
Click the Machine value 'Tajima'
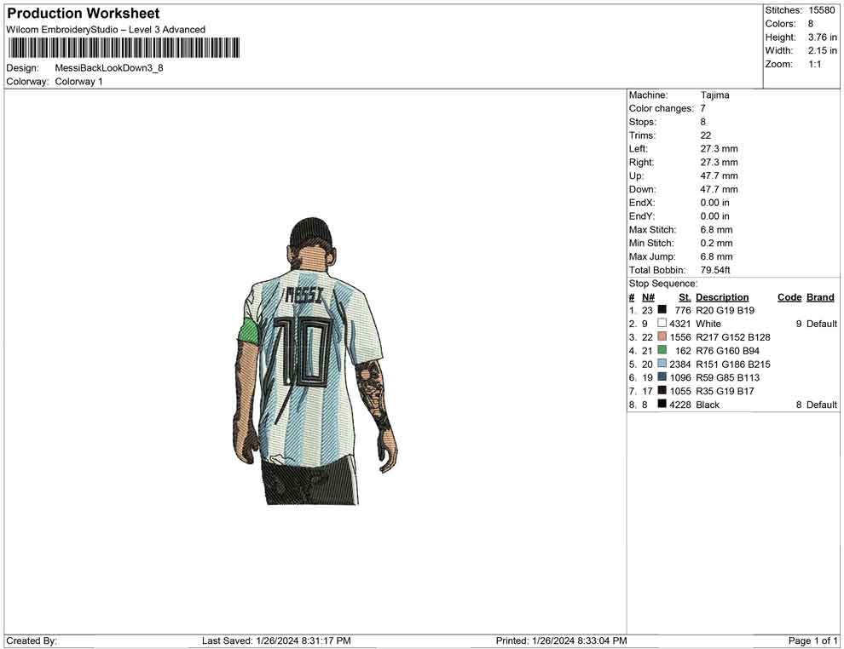[x=714, y=95]
